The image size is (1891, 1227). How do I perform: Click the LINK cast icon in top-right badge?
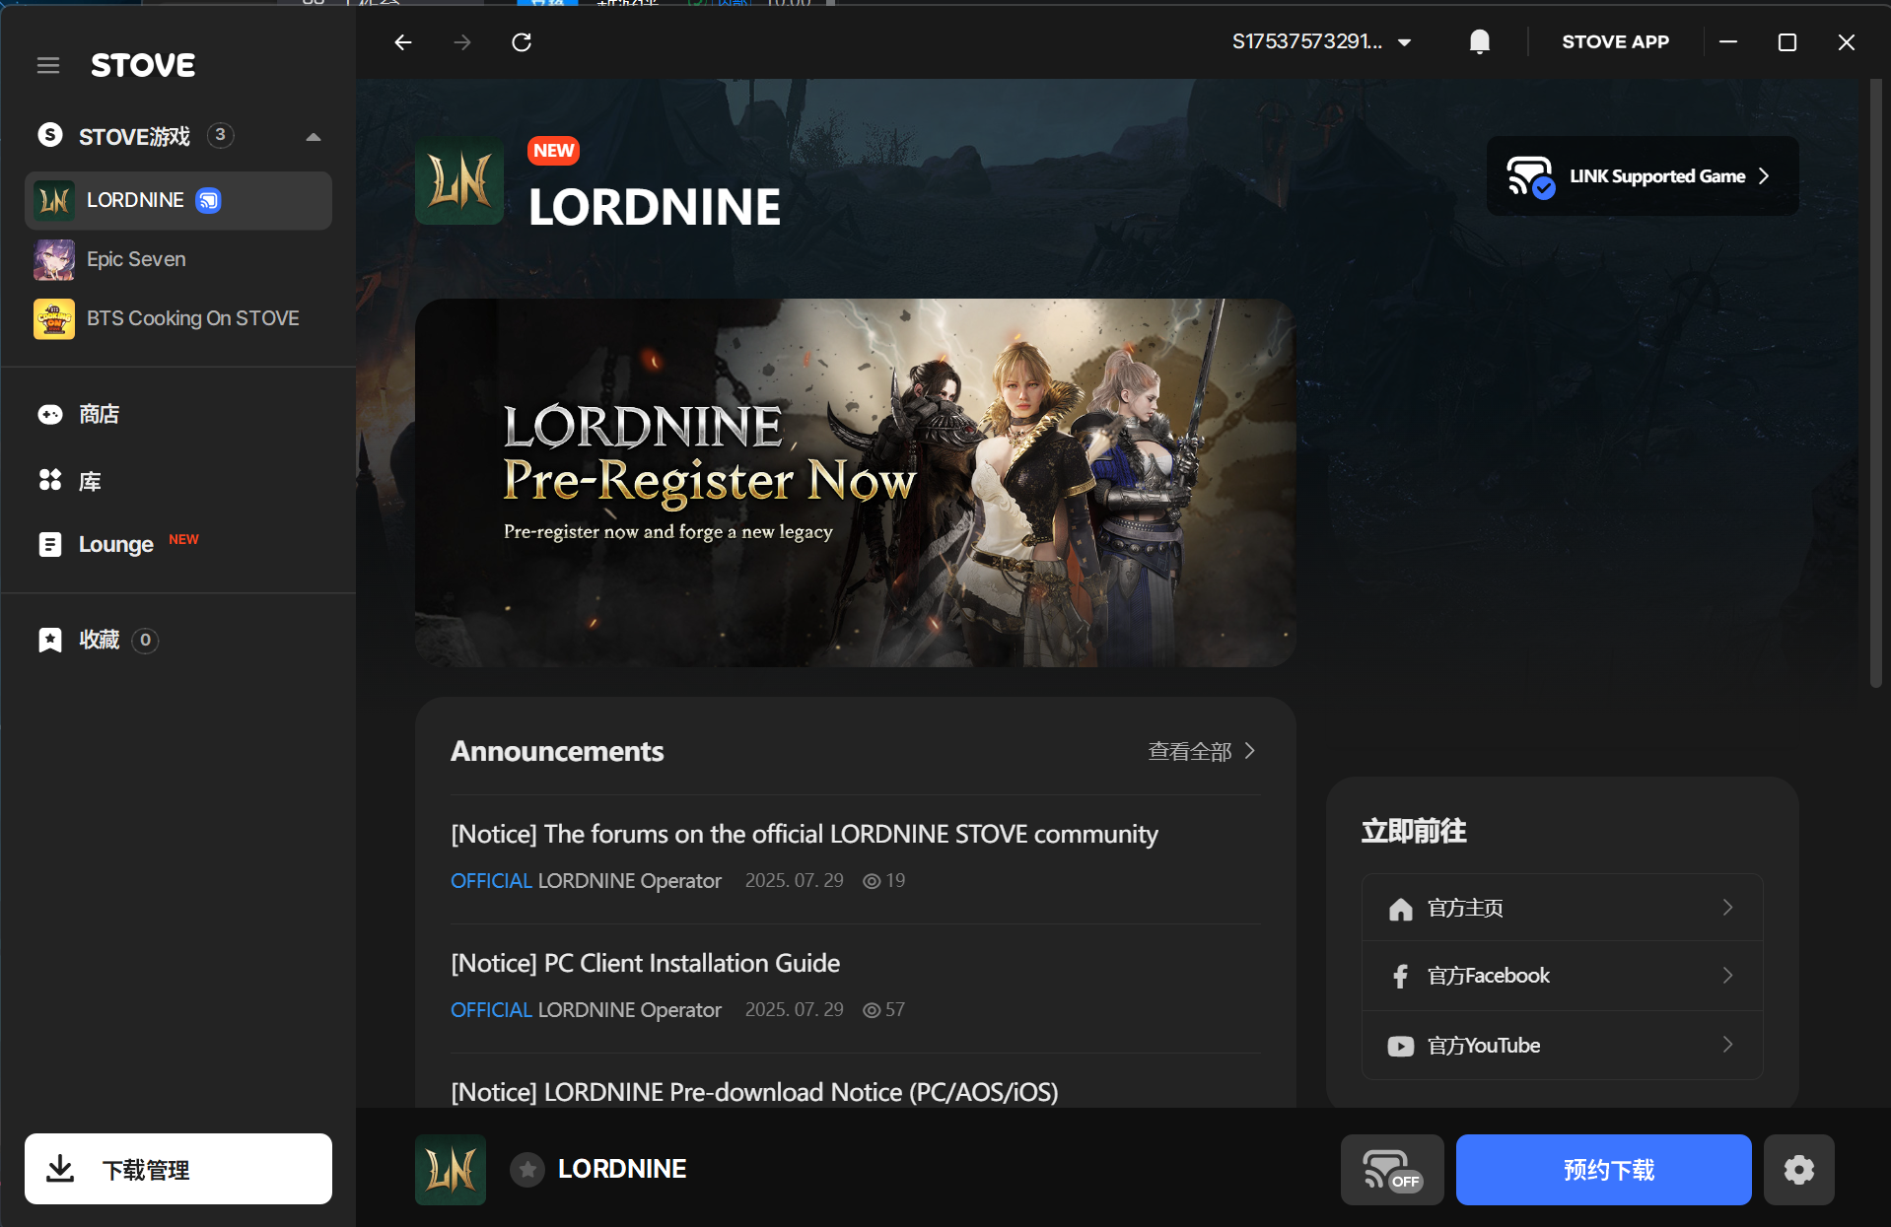(1530, 176)
